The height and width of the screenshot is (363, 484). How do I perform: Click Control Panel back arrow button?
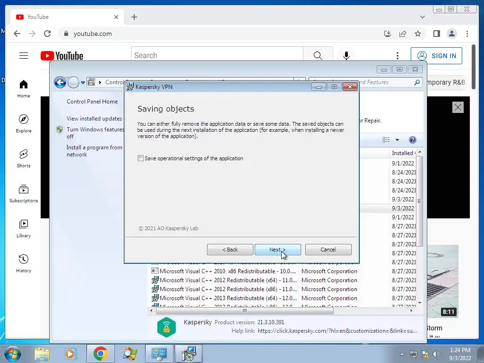point(60,82)
